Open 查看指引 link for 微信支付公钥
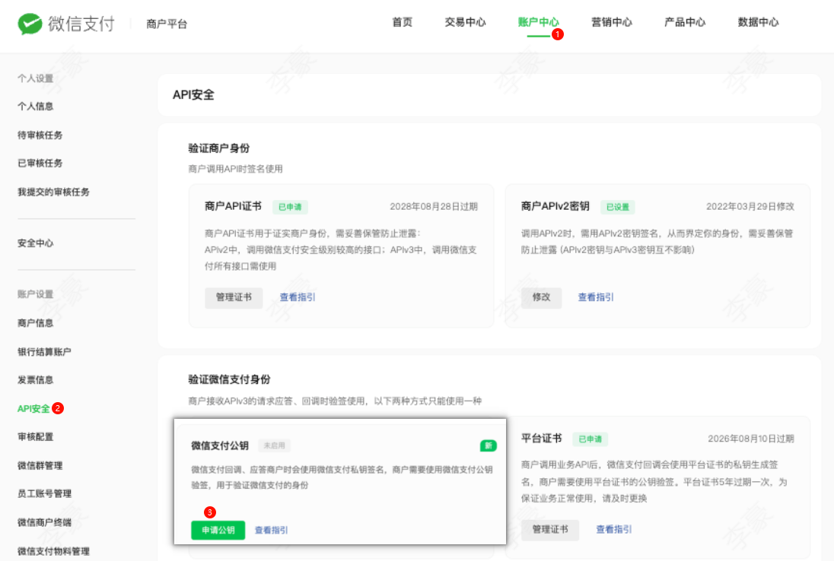The width and height of the screenshot is (834, 561). pyautogui.click(x=271, y=530)
